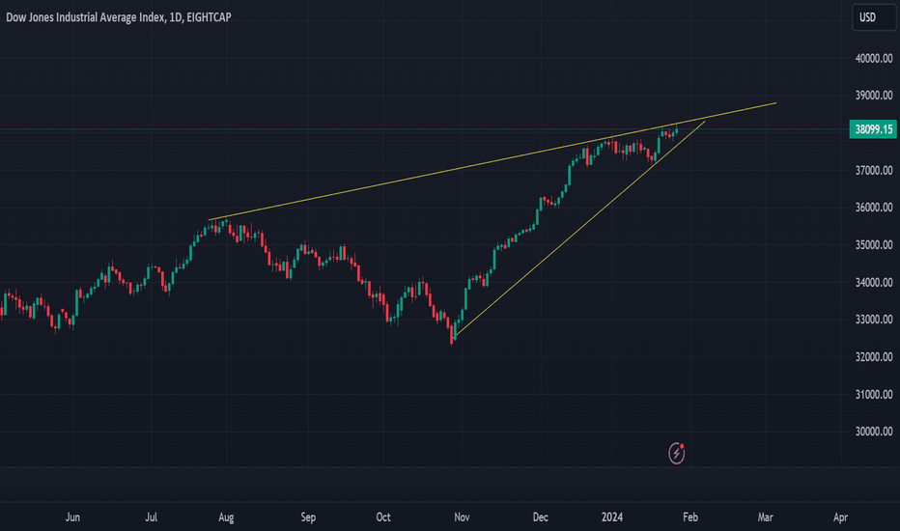Click the 33000.00 price axis label
900x531 pixels.
coord(874,320)
